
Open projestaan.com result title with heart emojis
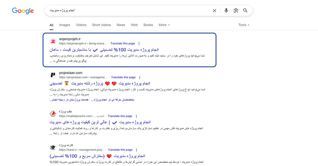click(x=100, y=84)
